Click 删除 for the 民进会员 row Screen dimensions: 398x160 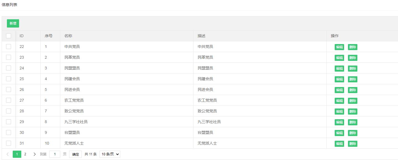[x=352, y=90]
